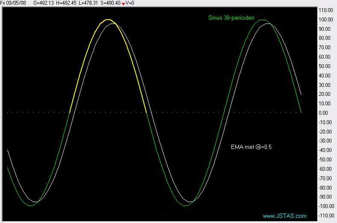Select the 'EMA met @=0.5' label
This screenshot has width=337, height=223.
251,147
